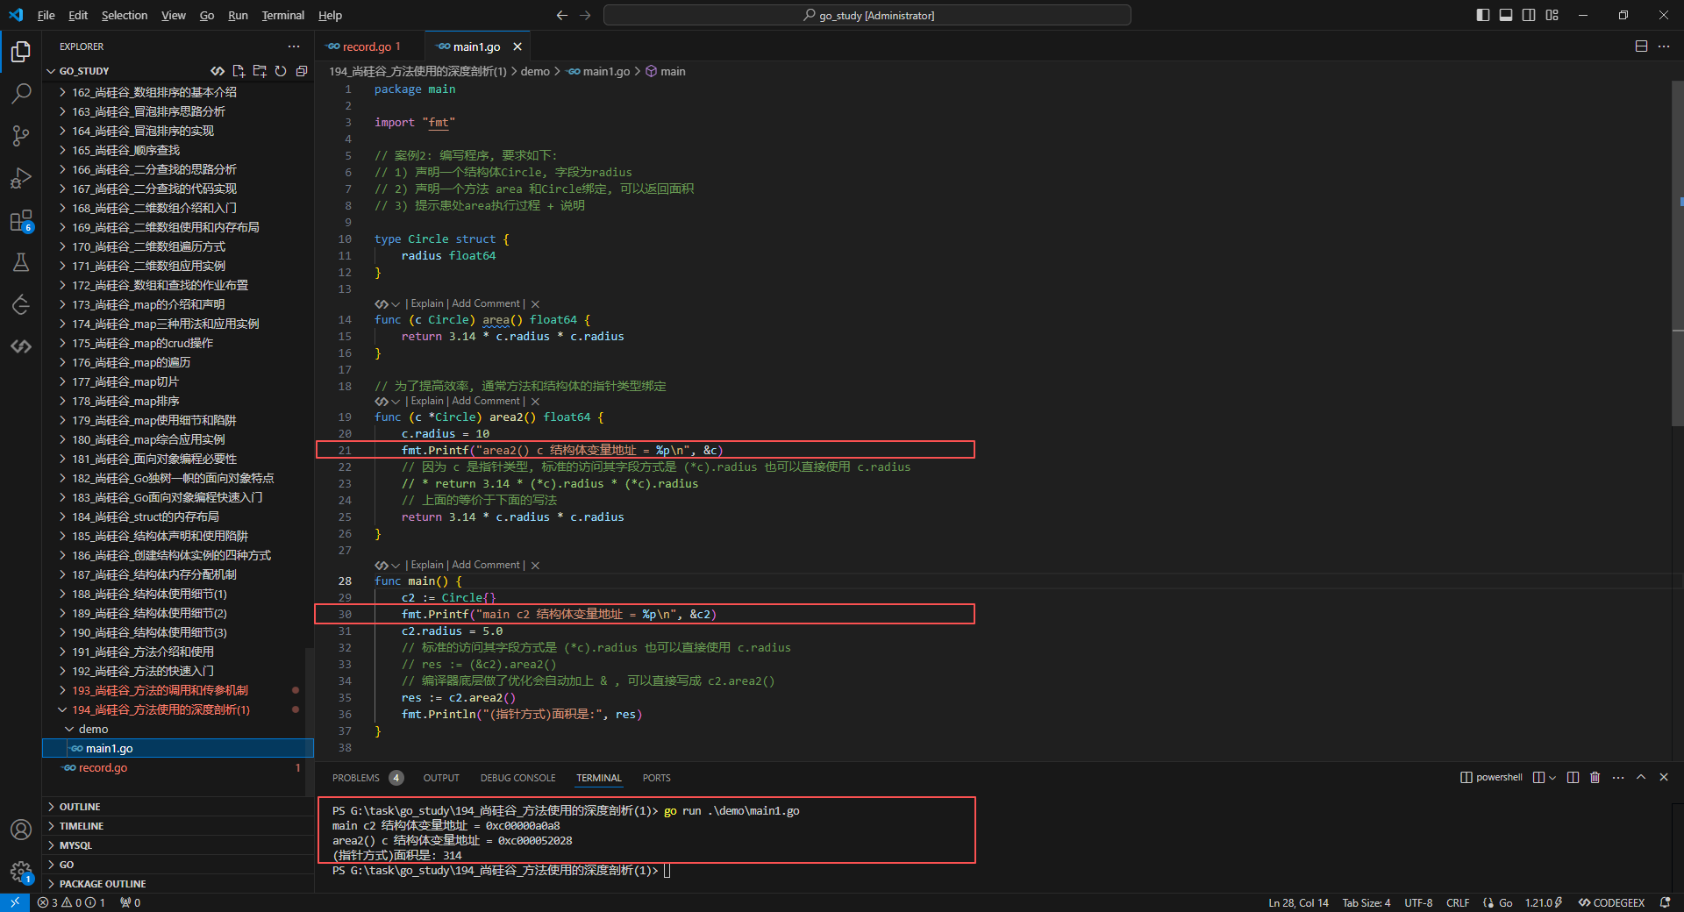This screenshot has width=1684, height=912.
Task: Refresh the Explorer file tree
Action: tap(281, 71)
